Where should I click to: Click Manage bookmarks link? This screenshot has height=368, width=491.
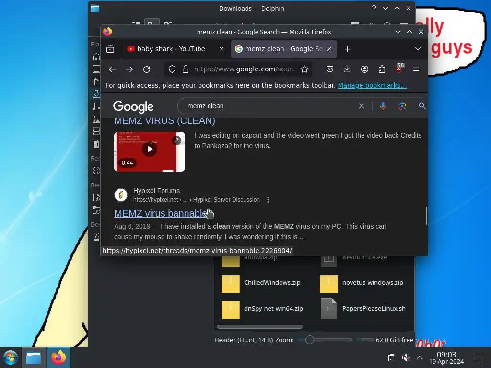(x=372, y=85)
